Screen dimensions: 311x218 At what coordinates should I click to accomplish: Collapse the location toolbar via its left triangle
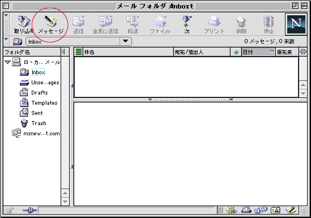(6, 39)
